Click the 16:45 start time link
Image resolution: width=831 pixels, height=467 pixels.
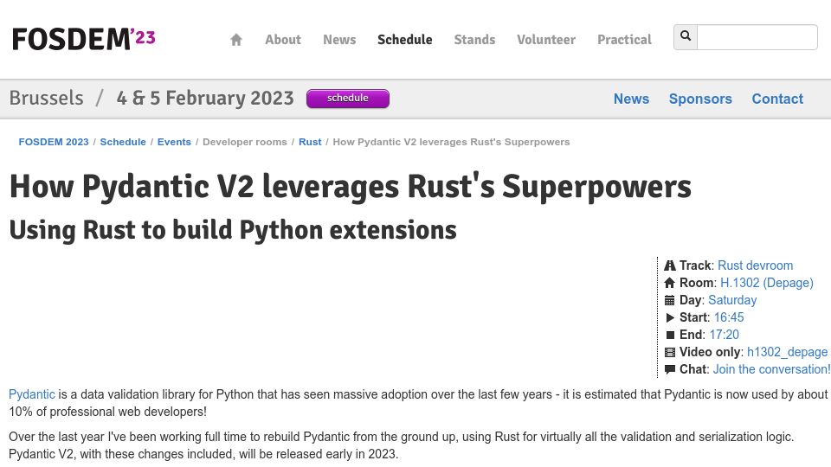(x=729, y=317)
